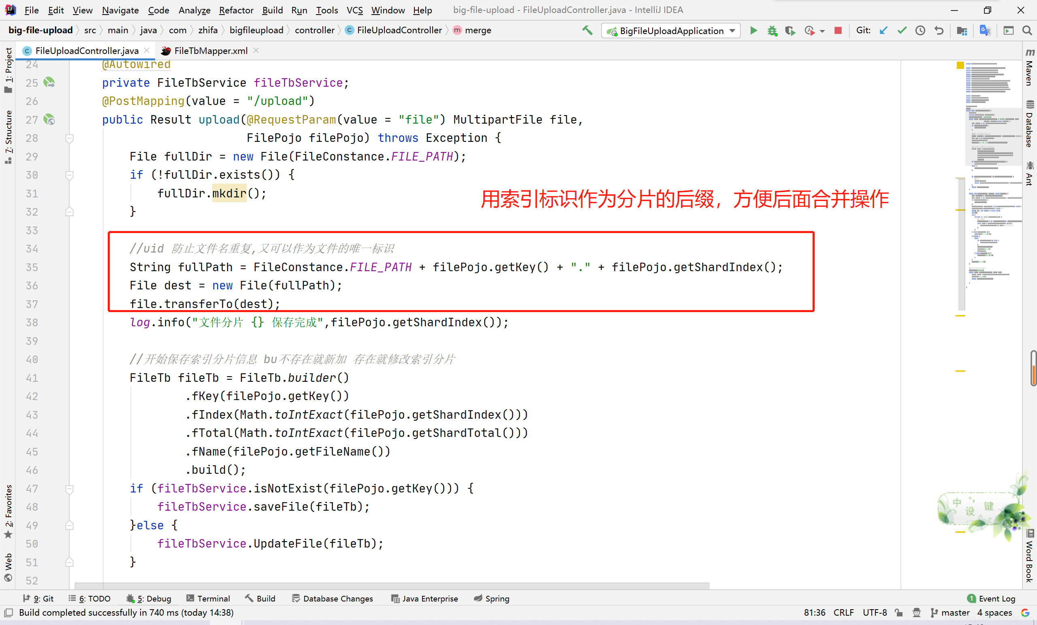
Task: Start debugging with the bug icon
Action: click(772, 30)
